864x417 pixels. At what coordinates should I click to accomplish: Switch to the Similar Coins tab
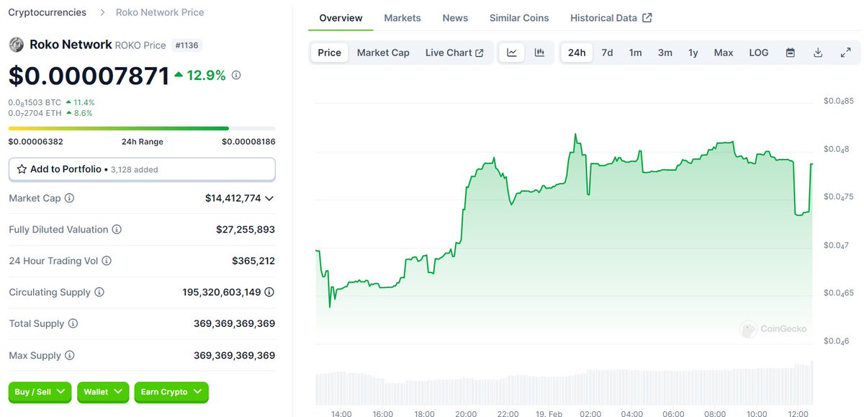[x=519, y=17]
